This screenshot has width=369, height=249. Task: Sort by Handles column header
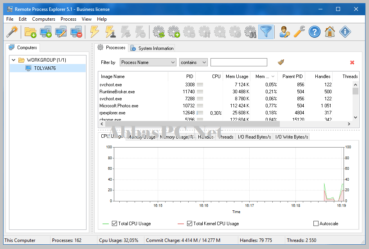(x=319, y=76)
